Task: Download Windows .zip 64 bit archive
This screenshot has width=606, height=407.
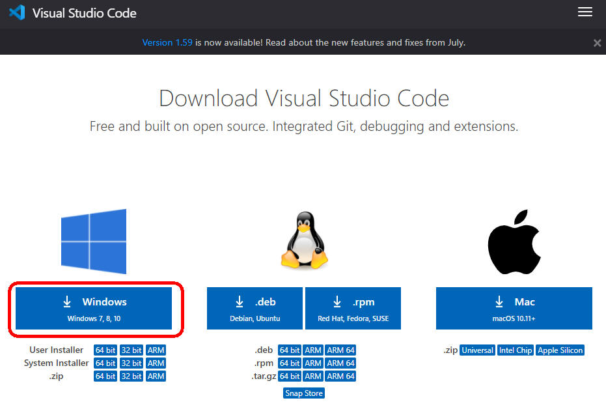Action: [x=105, y=376]
